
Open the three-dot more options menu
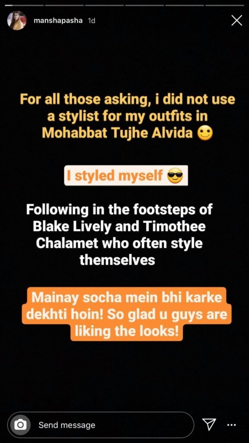click(x=232, y=425)
